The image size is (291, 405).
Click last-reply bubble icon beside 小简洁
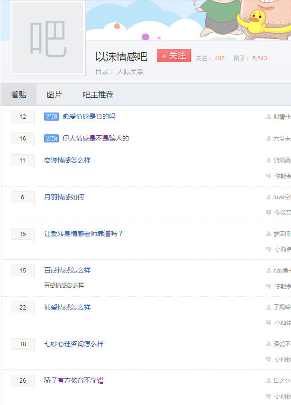click(269, 249)
